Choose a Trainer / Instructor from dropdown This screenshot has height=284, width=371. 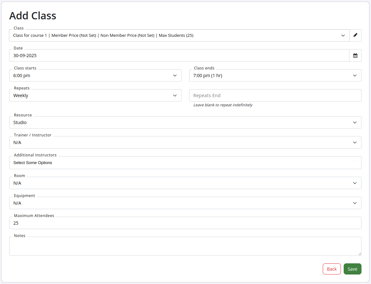point(185,142)
